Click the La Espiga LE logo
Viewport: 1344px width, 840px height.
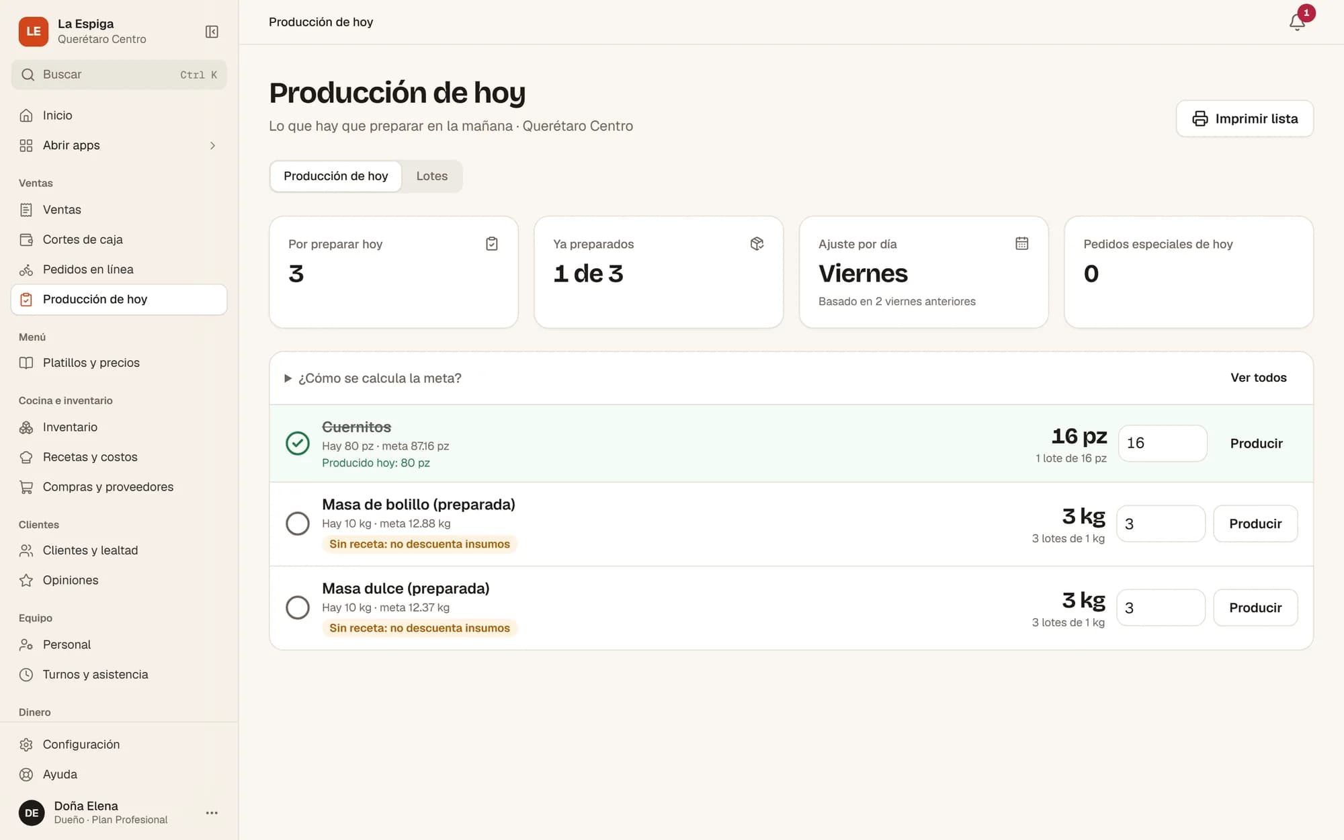click(34, 32)
